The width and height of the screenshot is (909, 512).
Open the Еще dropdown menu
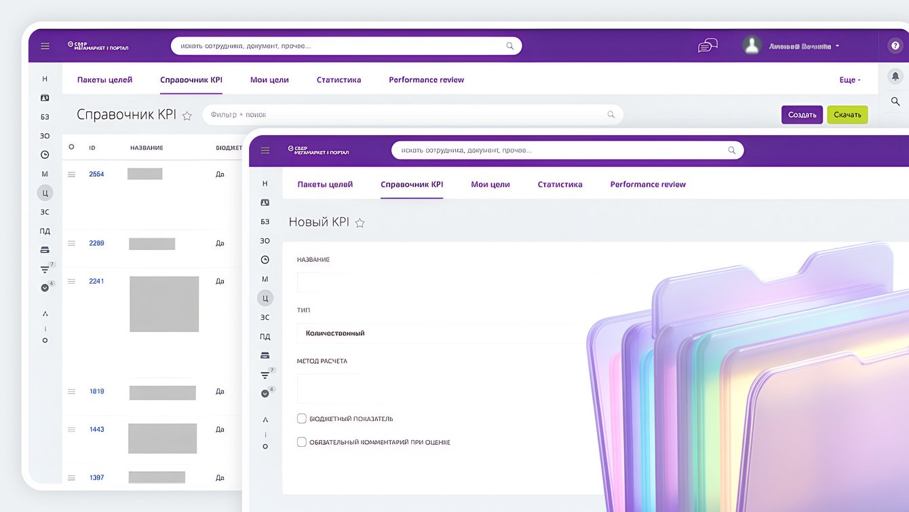tap(849, 80)
